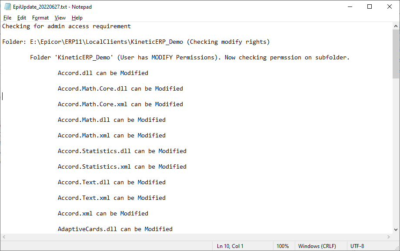Click the Notepad icon in title bar
400x251 pixels.
click(7, 7)
